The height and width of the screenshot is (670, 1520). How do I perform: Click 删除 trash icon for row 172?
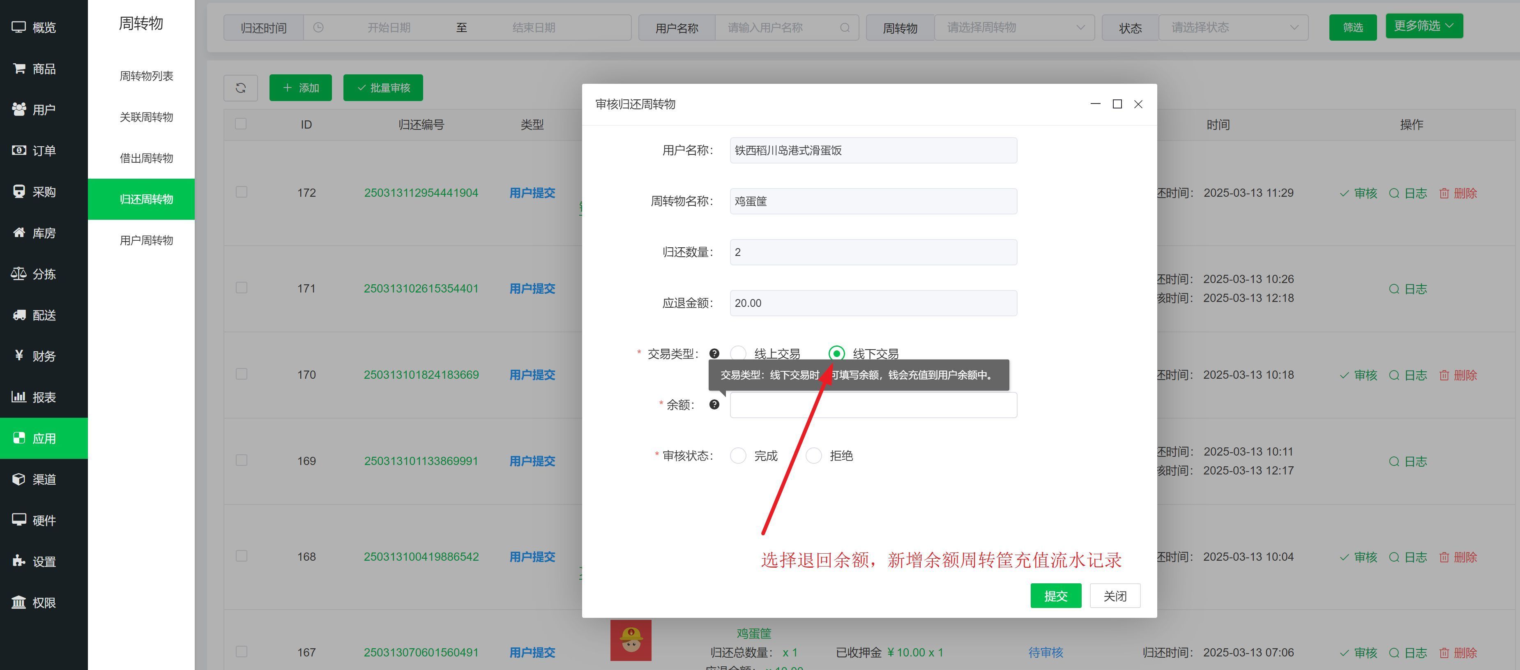[1444, 193]
